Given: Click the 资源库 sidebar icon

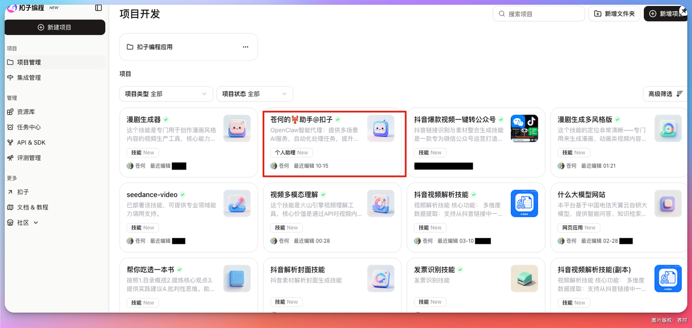Looking at the screenshot, I should [x=10, y=112].
